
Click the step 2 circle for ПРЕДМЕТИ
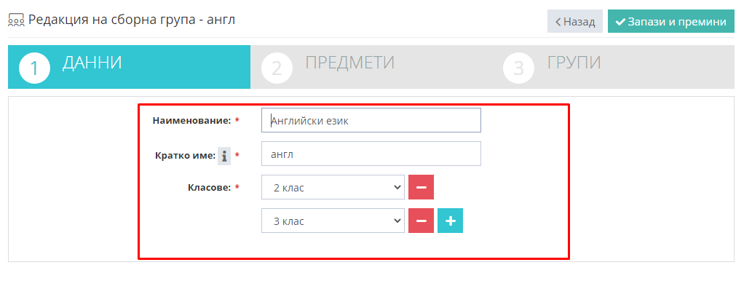pyautogui.click(x=277, y=69)
